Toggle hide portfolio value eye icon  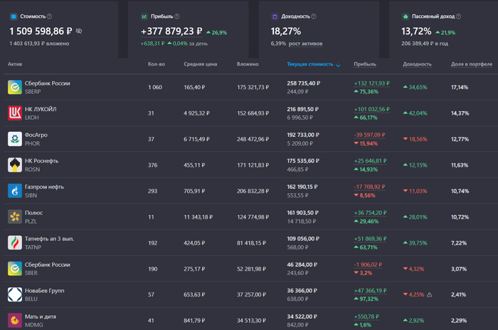79,31
